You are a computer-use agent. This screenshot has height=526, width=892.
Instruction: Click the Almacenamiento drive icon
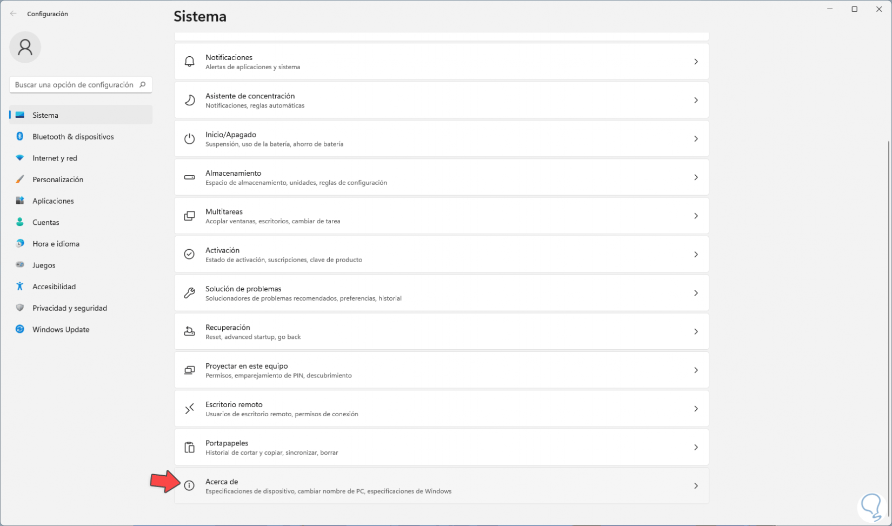click(x=189, y=177)
